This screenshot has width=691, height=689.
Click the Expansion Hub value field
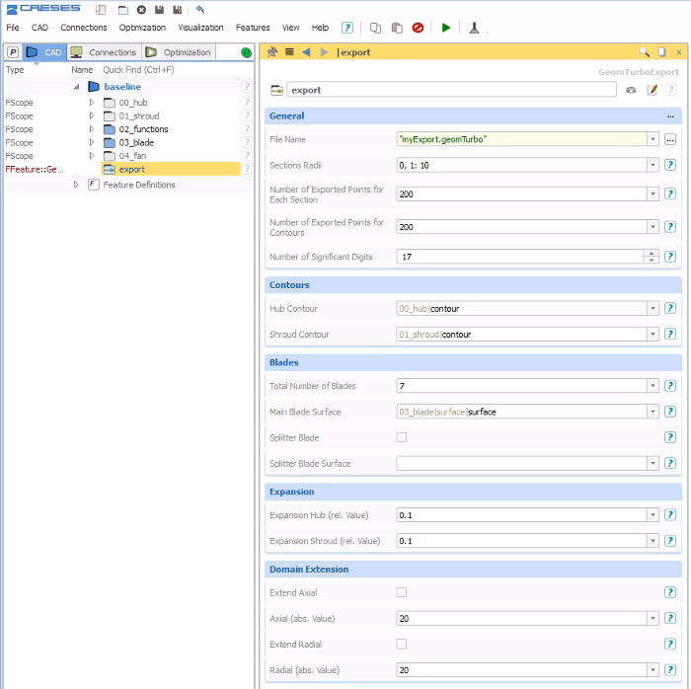[x=521, y=515]
